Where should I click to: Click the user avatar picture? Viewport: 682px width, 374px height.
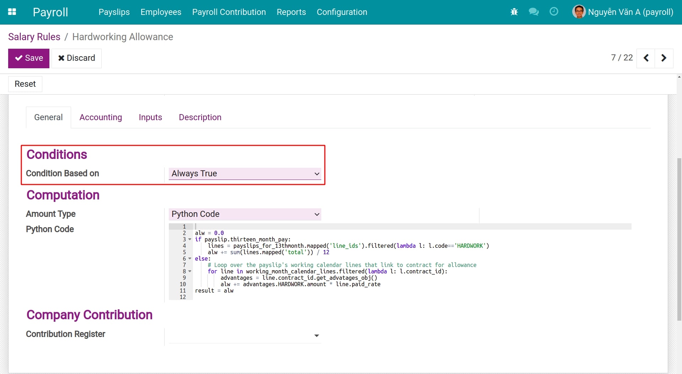coord(579,12)
